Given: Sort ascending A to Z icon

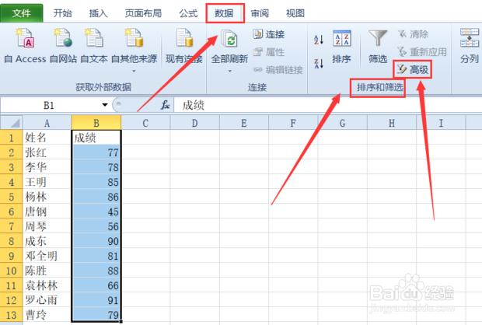Looking at the screenshot, I should [x=319, y=40].
